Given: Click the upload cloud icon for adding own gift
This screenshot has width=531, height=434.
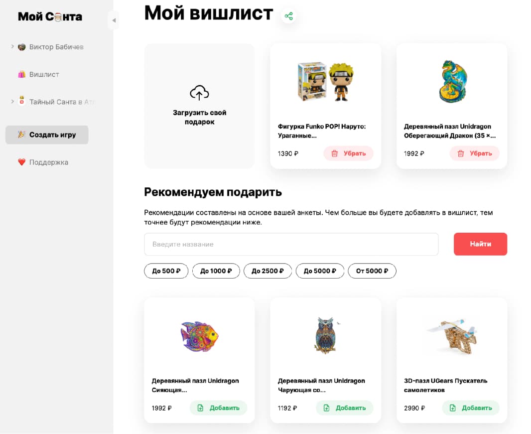Looking at the screenshot, I should point(199,93).
